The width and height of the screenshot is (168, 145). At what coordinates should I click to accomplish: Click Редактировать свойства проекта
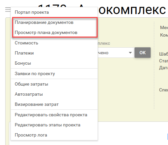[x=54, y=115]
